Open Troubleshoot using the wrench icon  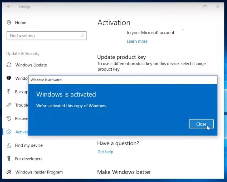[x=9, y=105]
